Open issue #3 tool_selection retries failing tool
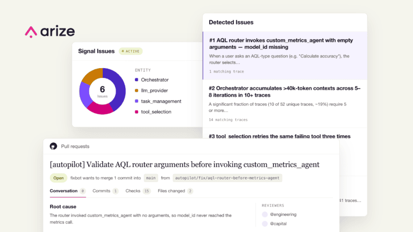 (x=280, y=136)
